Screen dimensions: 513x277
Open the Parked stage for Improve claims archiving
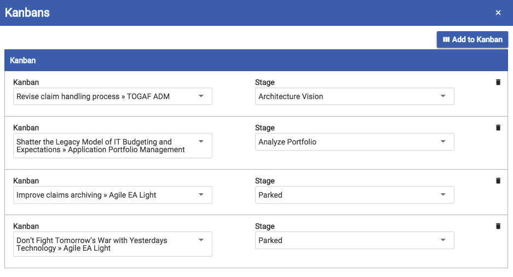tap(354, 195)
